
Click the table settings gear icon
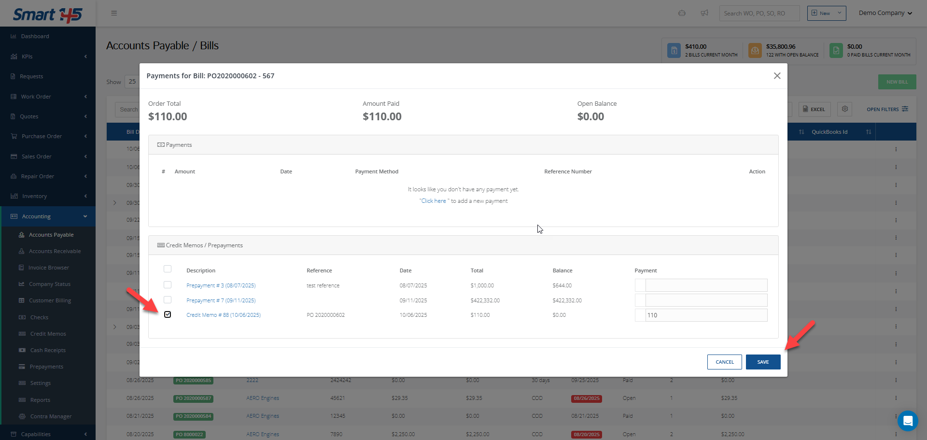pyautogui.click(x=845, y=109)
